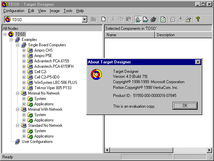Viewport: 214px width, 161px height.
Task: Collapse the Examples node
Action: pos(11,40)
